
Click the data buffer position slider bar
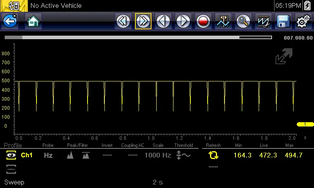click(x=138, y=38)
